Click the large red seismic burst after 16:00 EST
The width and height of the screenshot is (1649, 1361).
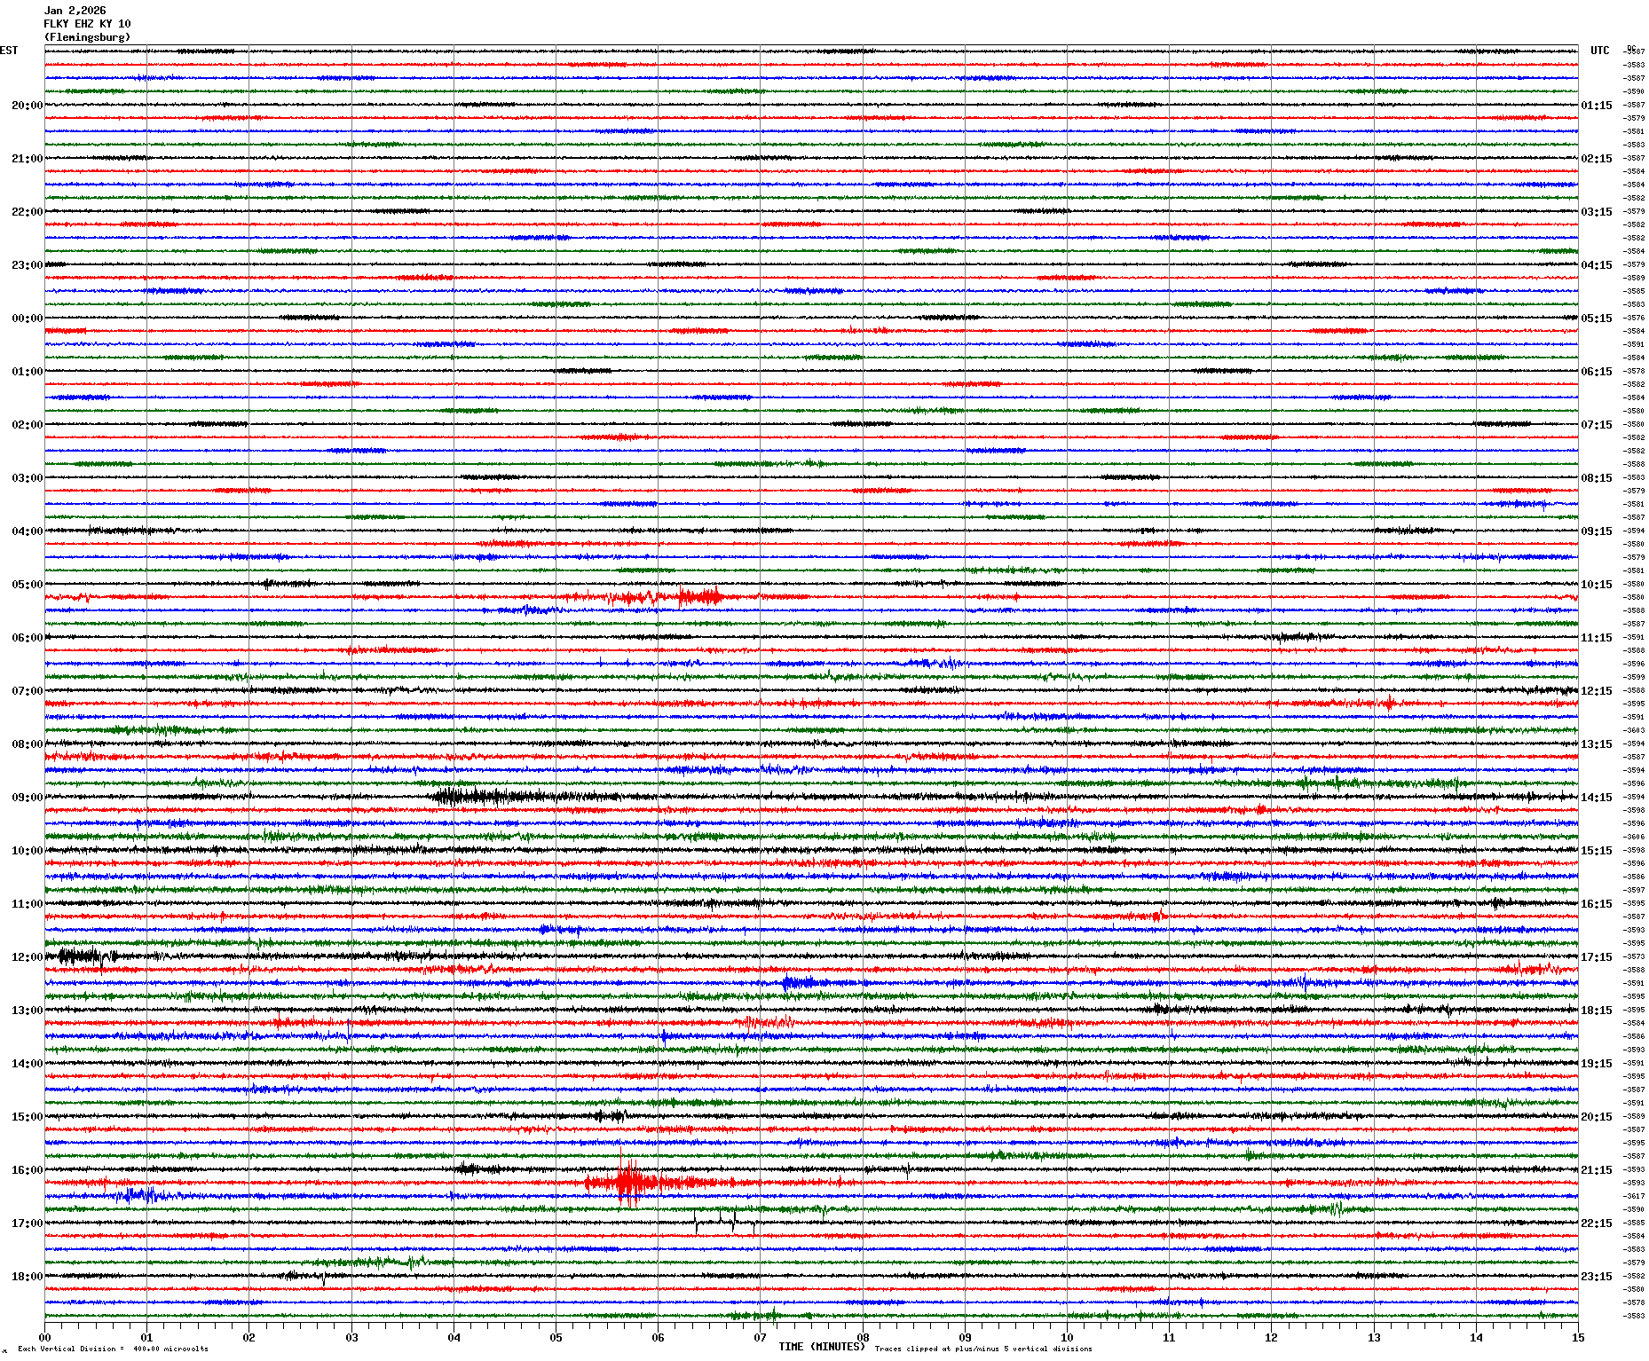click(x=629, y=1183)
